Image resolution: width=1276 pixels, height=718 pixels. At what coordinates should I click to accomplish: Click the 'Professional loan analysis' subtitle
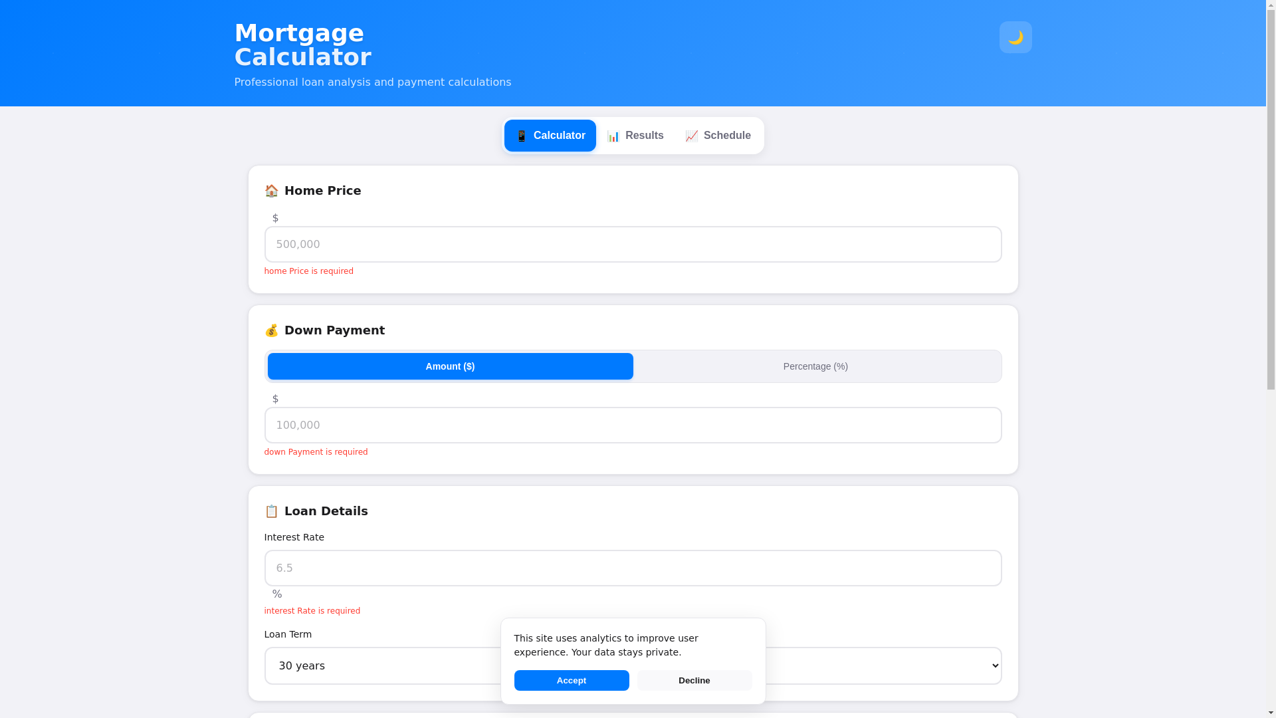(x=373, y=82)
